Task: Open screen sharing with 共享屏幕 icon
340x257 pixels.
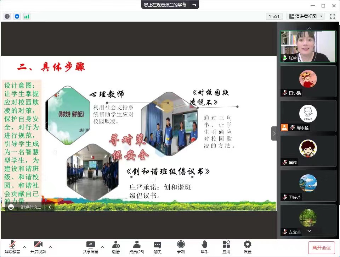Action: (91, 246)
